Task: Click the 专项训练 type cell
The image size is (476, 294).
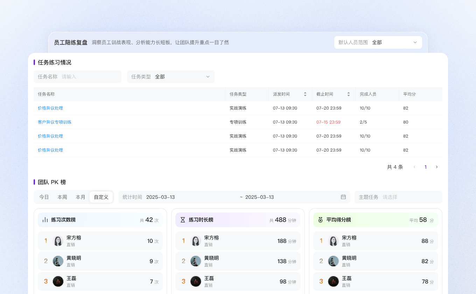Action: click(x=238, y=122)
